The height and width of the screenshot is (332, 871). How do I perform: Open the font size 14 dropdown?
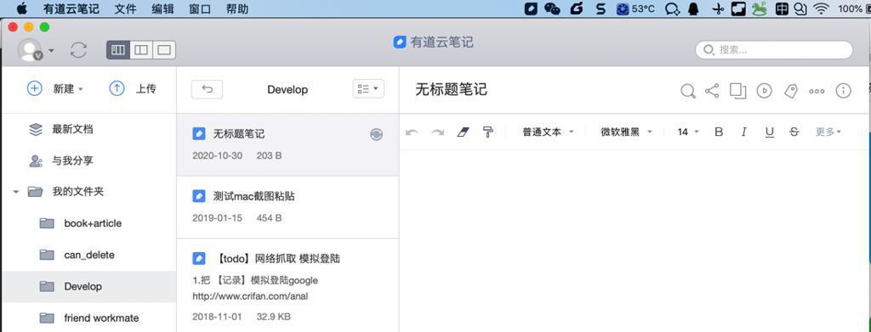coord(688,132)
